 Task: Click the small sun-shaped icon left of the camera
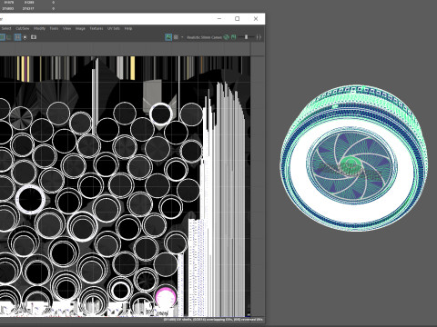pyautogui.click(x=25, y=37)
